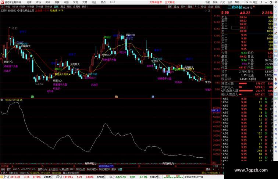
Task: Switch chart to 1分钟 period
Action: (x=15, y=7)
